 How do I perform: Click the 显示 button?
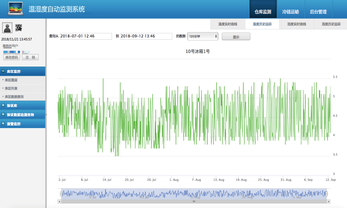click(236, 37)
